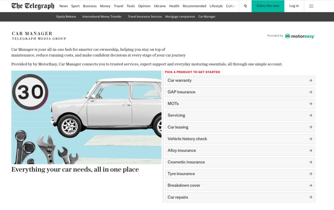Click the arrow on GAP insurance row
Image resolution: width=334 pixels, height=210 pixels.
coord(311,92)
